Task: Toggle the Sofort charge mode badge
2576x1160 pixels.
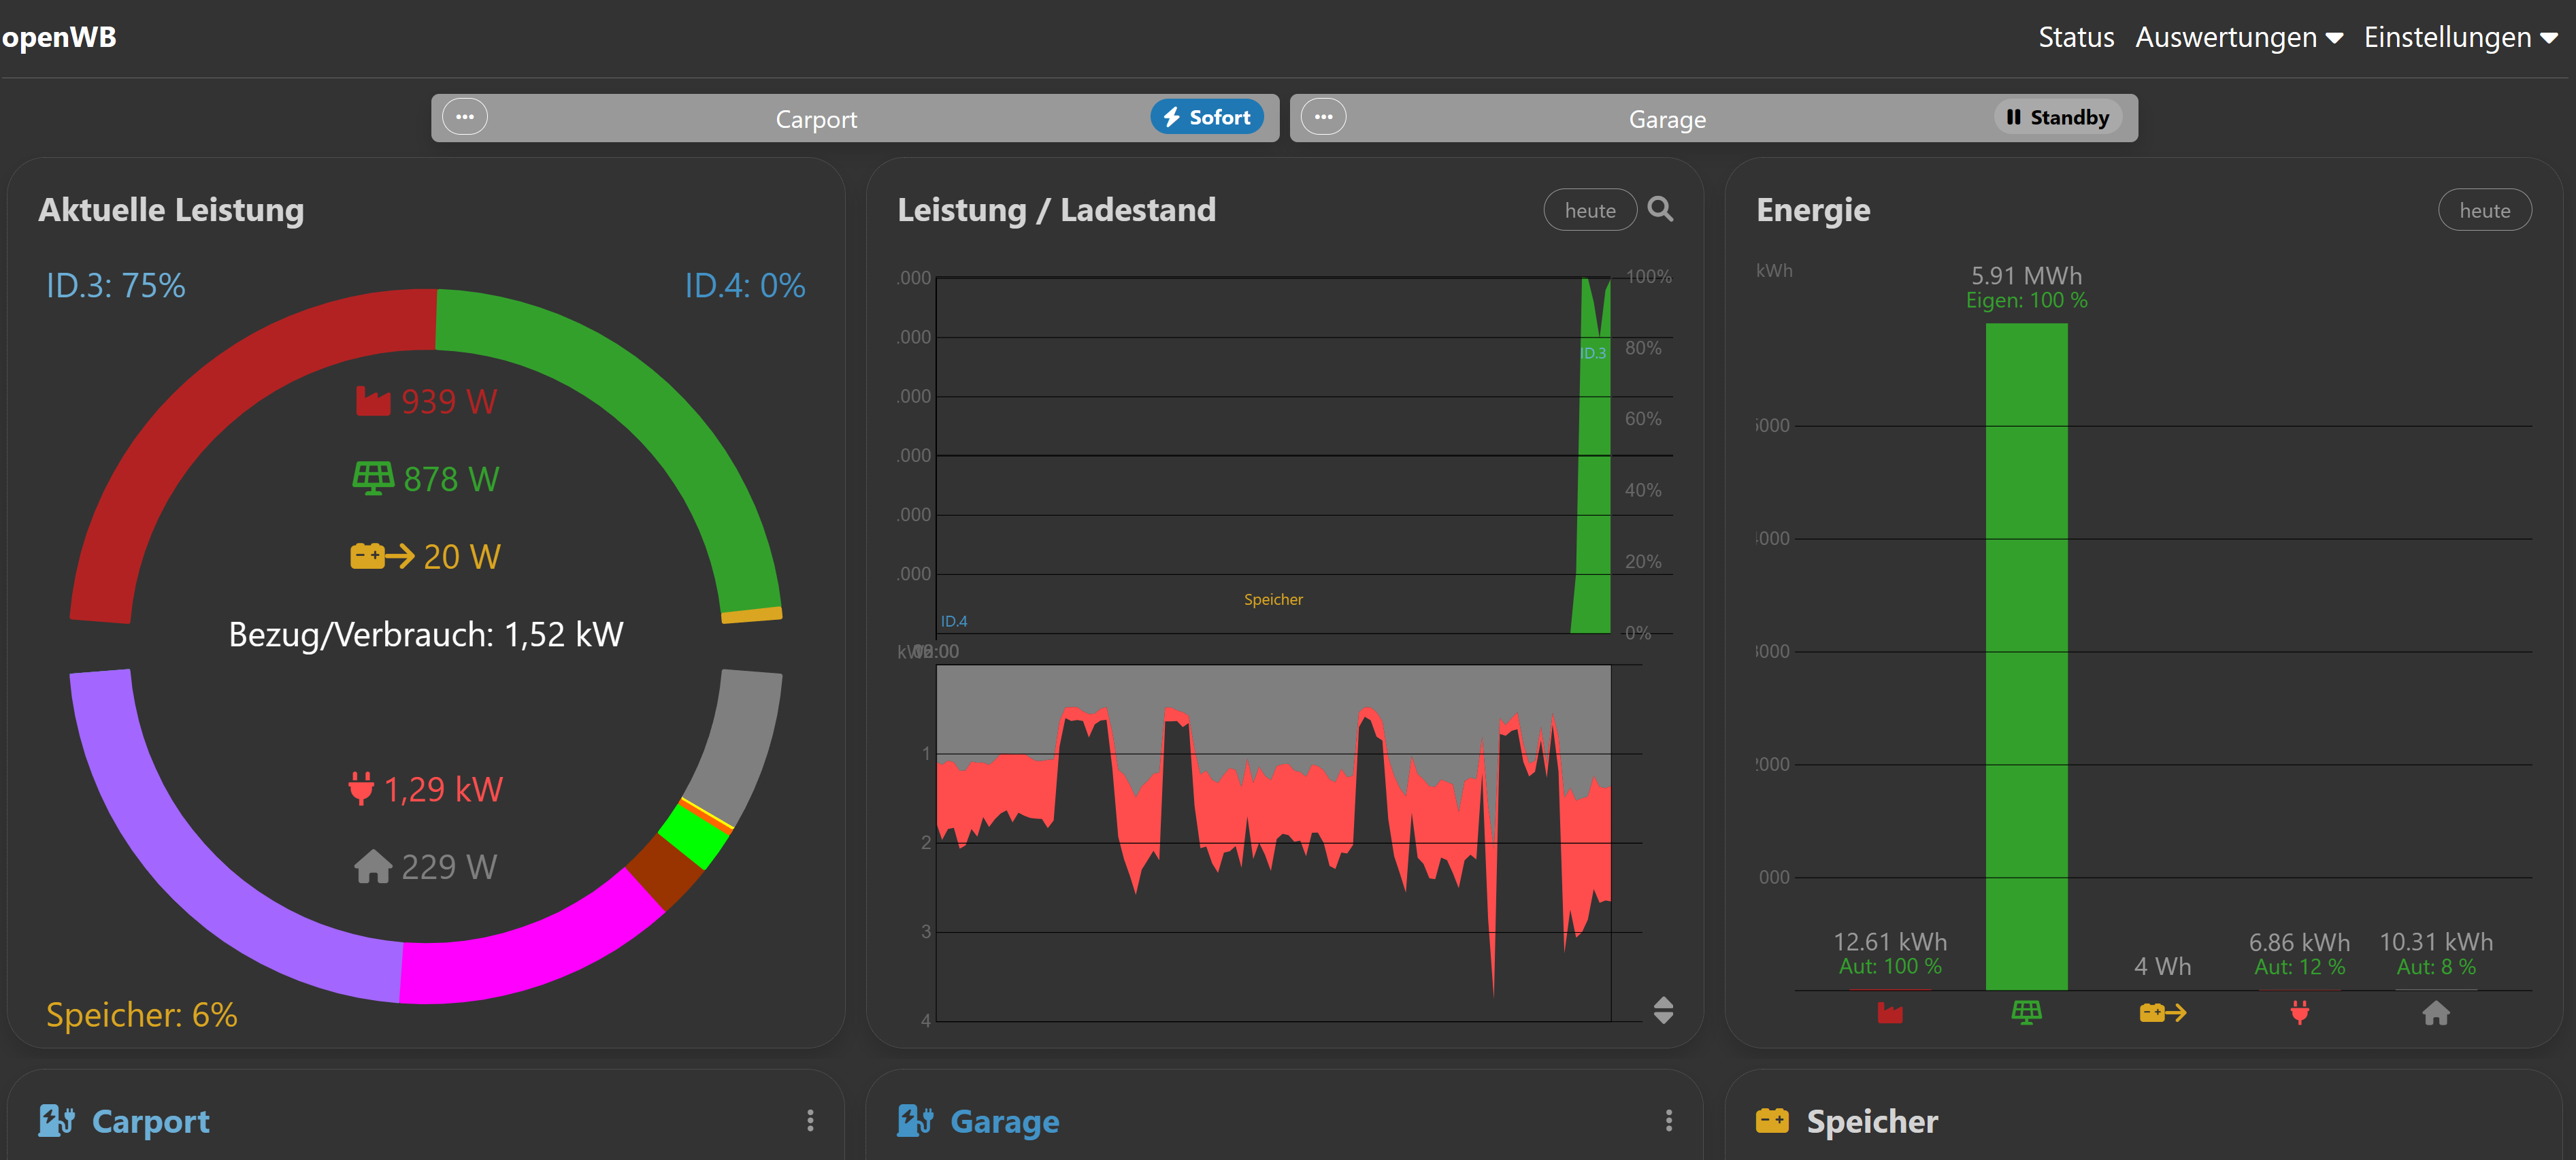Action: click(1207, 117)
